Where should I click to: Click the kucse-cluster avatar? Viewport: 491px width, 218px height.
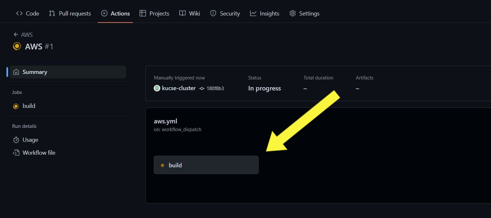pos(157,88)
